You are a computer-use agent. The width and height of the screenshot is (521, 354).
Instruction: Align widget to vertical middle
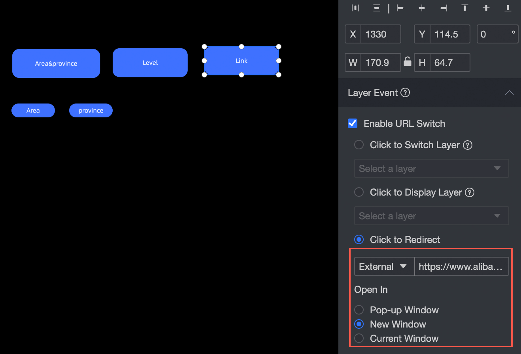click(486, 8)
